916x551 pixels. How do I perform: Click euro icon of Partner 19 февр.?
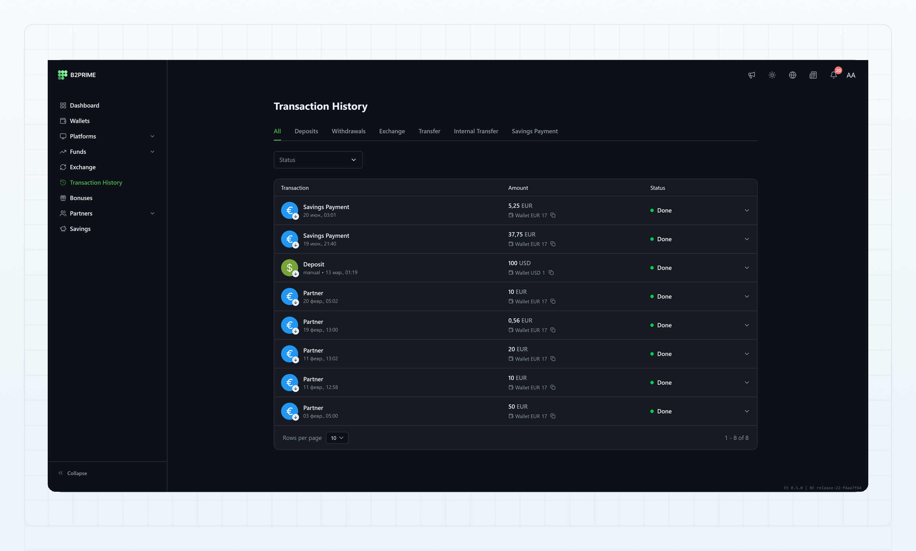tap(289, 325)
